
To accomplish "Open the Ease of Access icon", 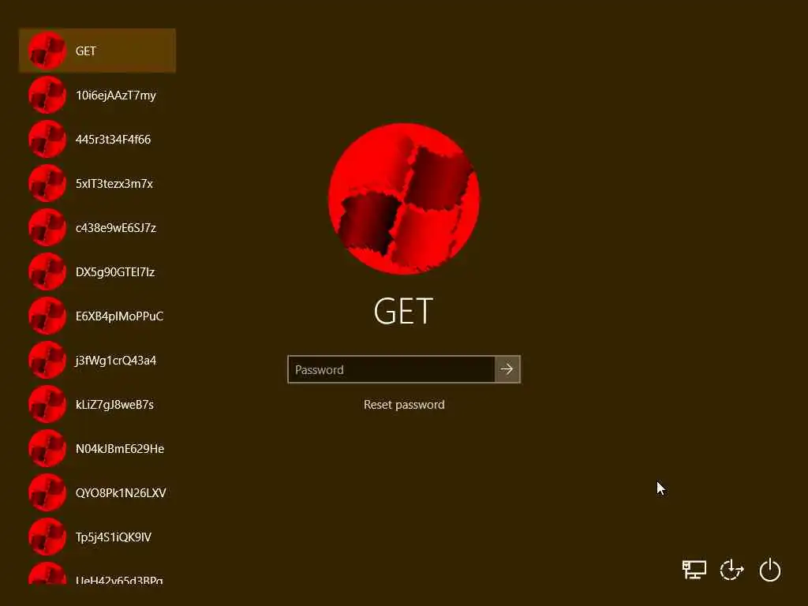I will [x=731, y=570].
